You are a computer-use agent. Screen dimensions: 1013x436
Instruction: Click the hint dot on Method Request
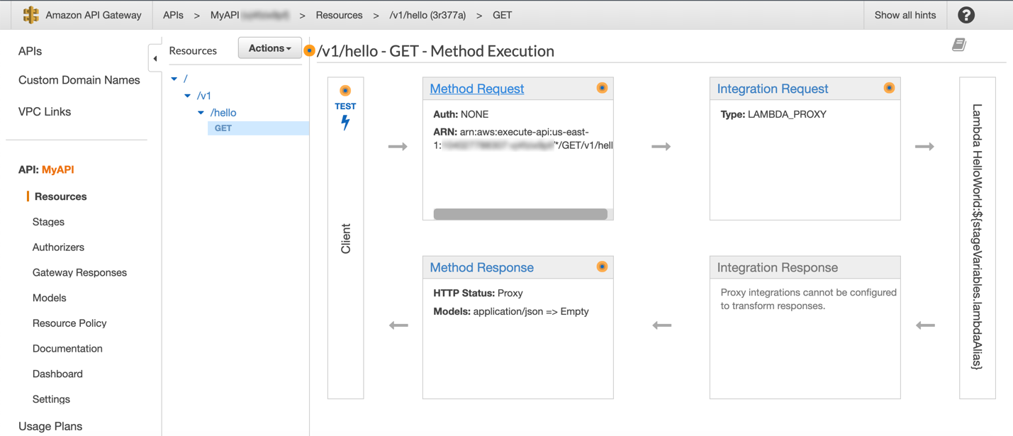click(602, 88)
